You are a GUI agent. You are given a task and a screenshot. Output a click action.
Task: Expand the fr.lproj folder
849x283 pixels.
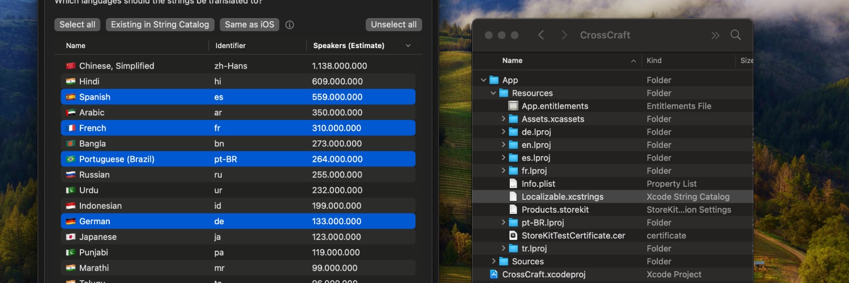(503, 171)
